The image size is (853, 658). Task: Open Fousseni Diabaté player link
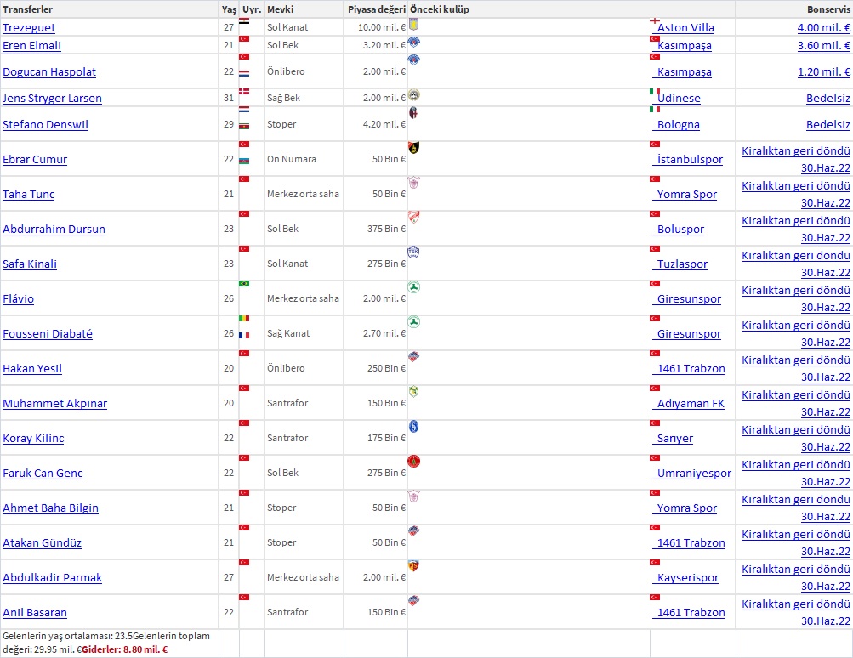tap(48, 333)
